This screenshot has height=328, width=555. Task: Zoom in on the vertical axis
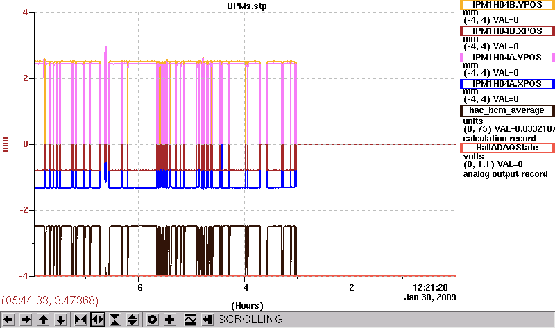pos(115,320)
